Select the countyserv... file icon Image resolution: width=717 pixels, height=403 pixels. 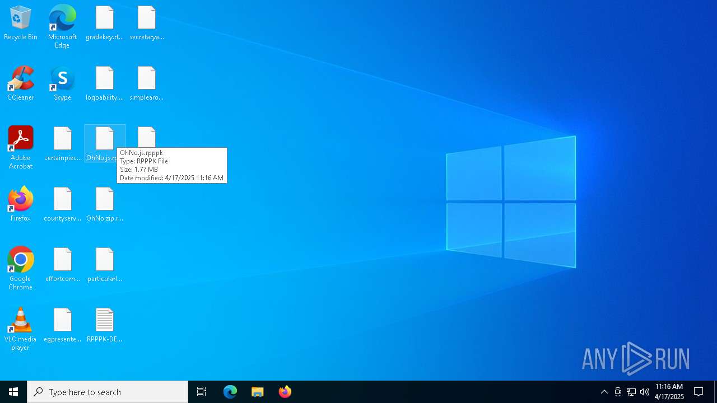click(x=62, y=205)
